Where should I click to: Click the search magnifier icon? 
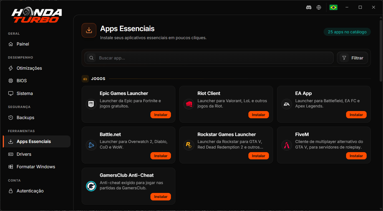point(91,58)
